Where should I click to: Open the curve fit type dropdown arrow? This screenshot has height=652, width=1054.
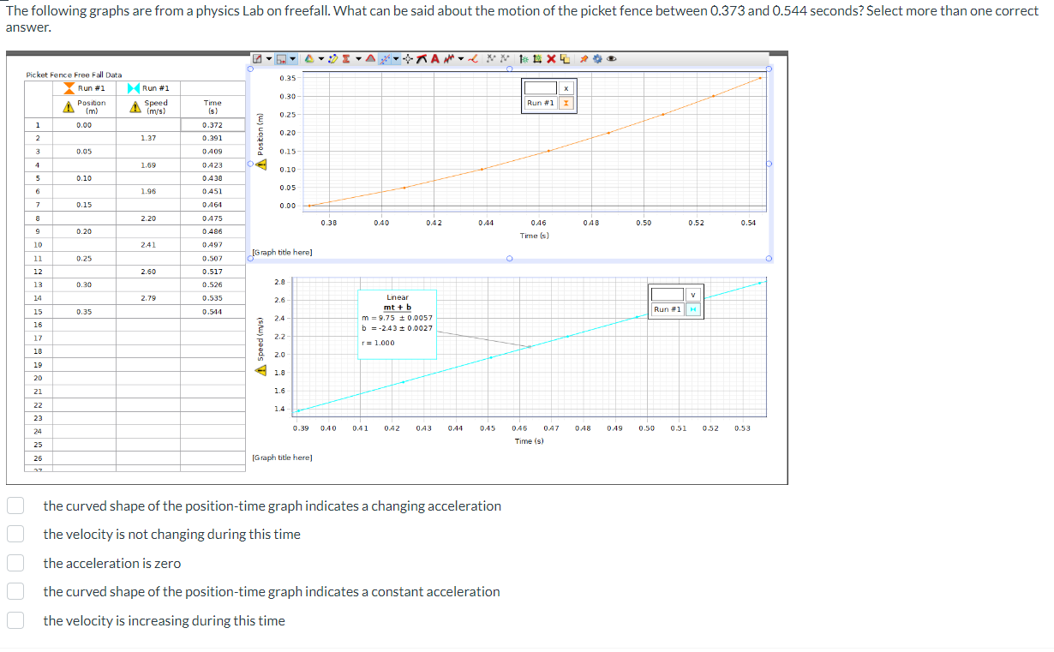coord(396,59)
